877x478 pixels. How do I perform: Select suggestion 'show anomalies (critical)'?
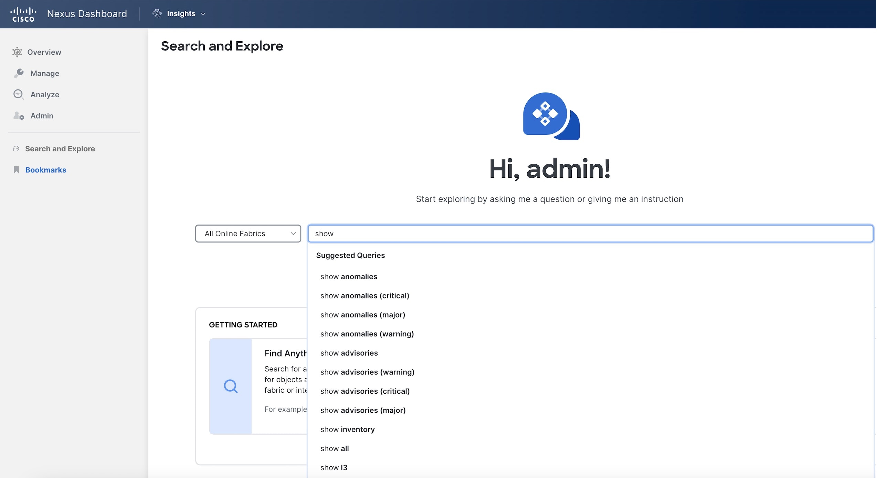tap(364, 296)
